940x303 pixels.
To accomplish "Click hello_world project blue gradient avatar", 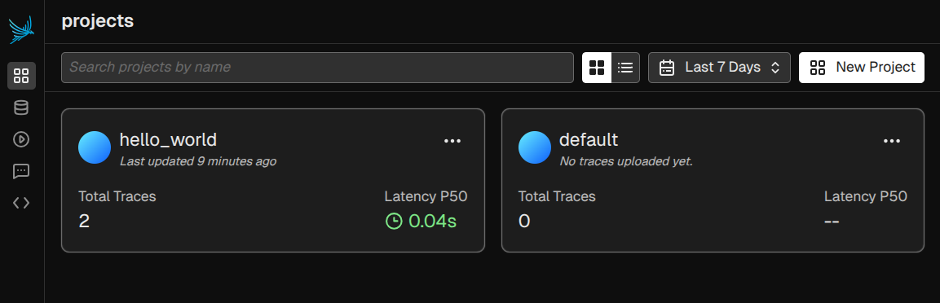I will pos(95,147).
